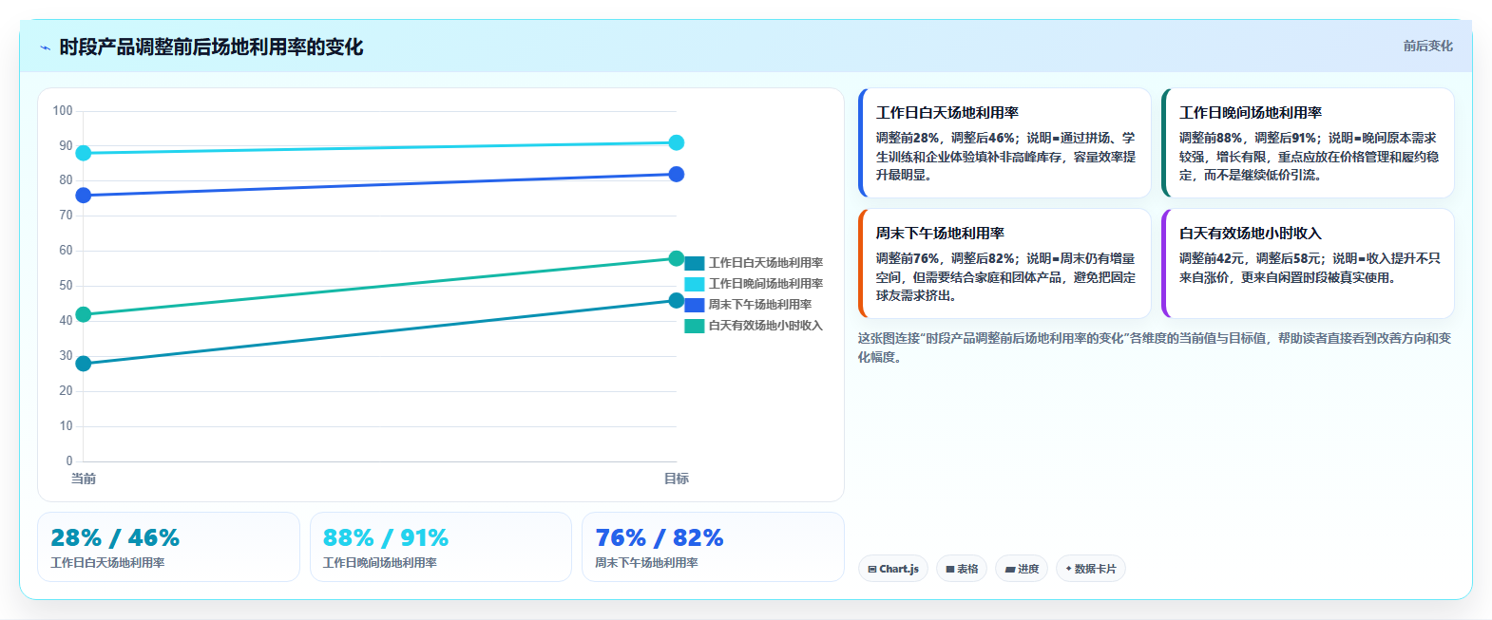This screenshot has height=620, width=1492.
Task: Select the 周末下午场地利用率 info card title
Action: point(940,234)
